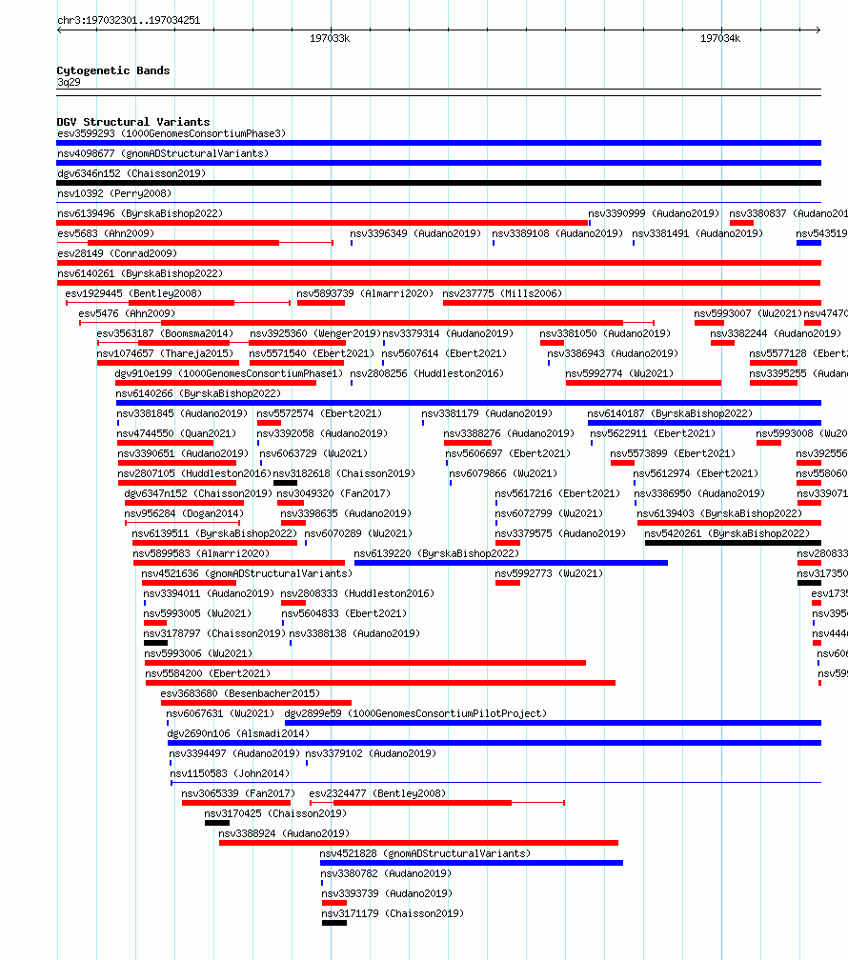Select nsv5584200 Ebert2021 label
848x960 pixels.
click(x=208, y=673)
